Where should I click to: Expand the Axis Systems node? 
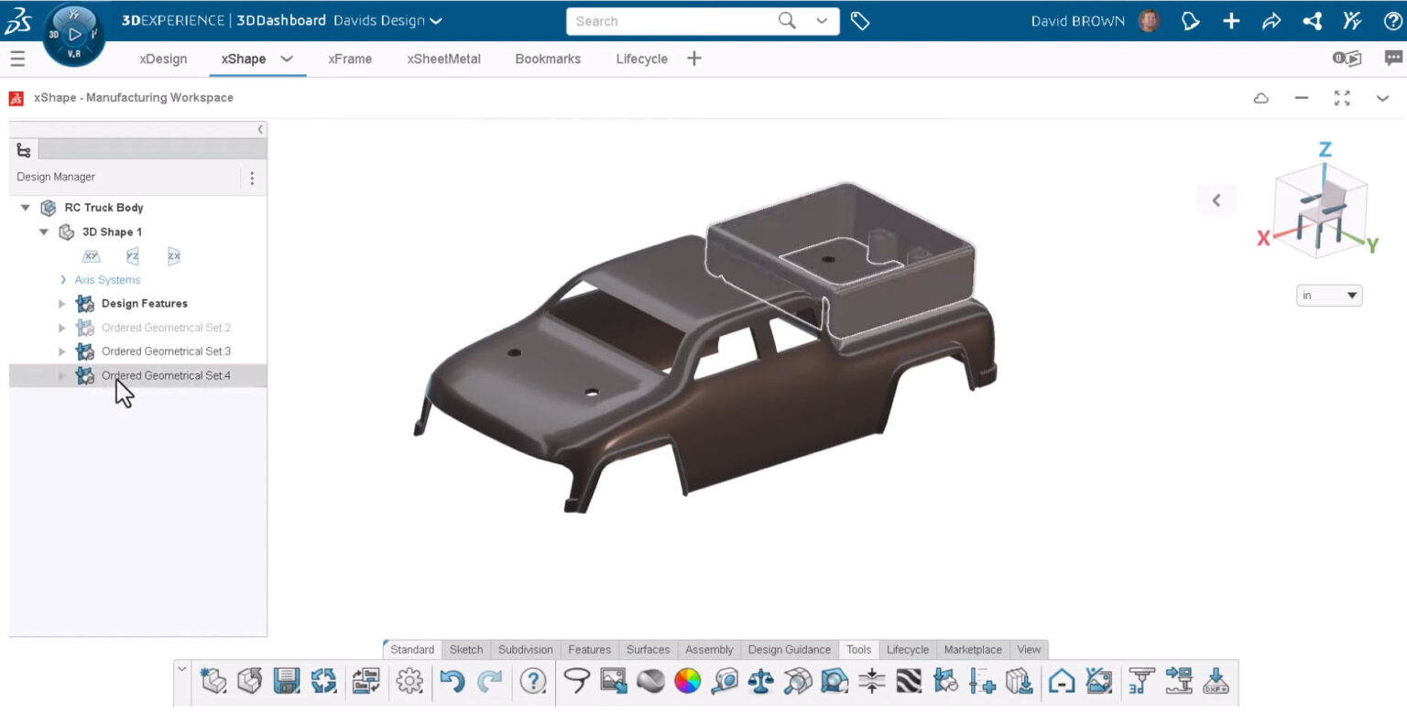pos(64,279)
